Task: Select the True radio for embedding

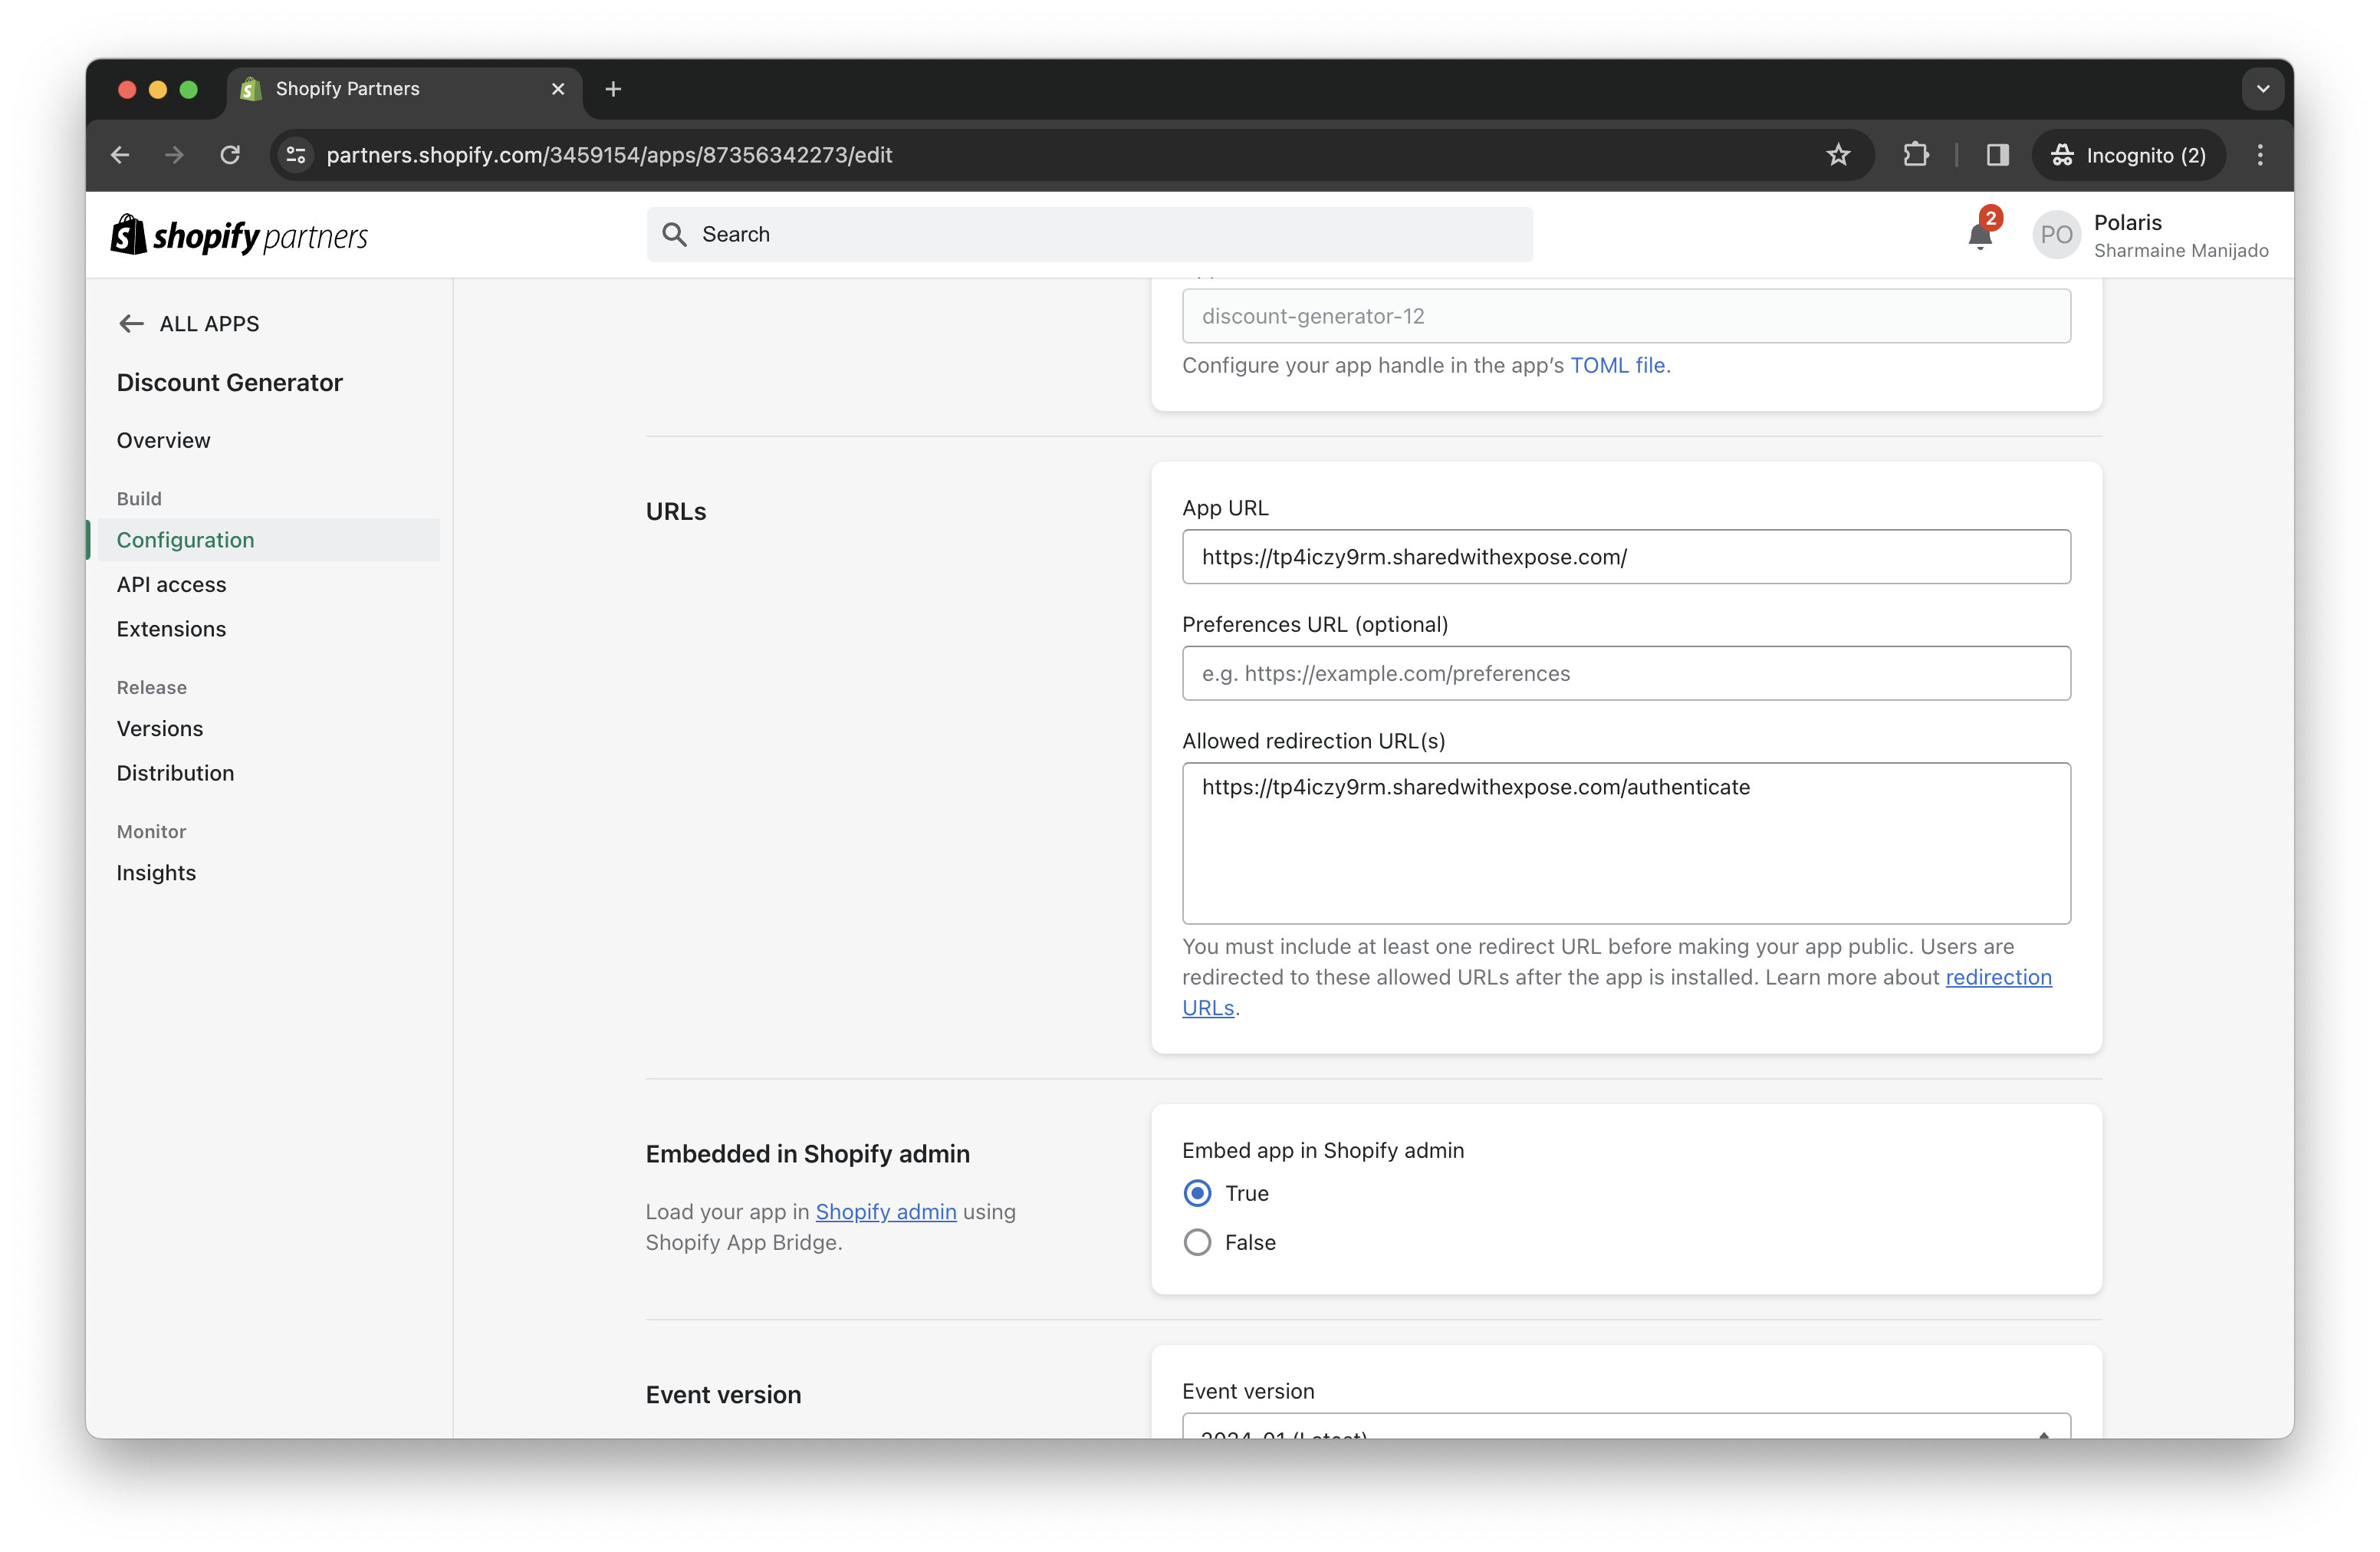Action: tap(1197, 1193)
